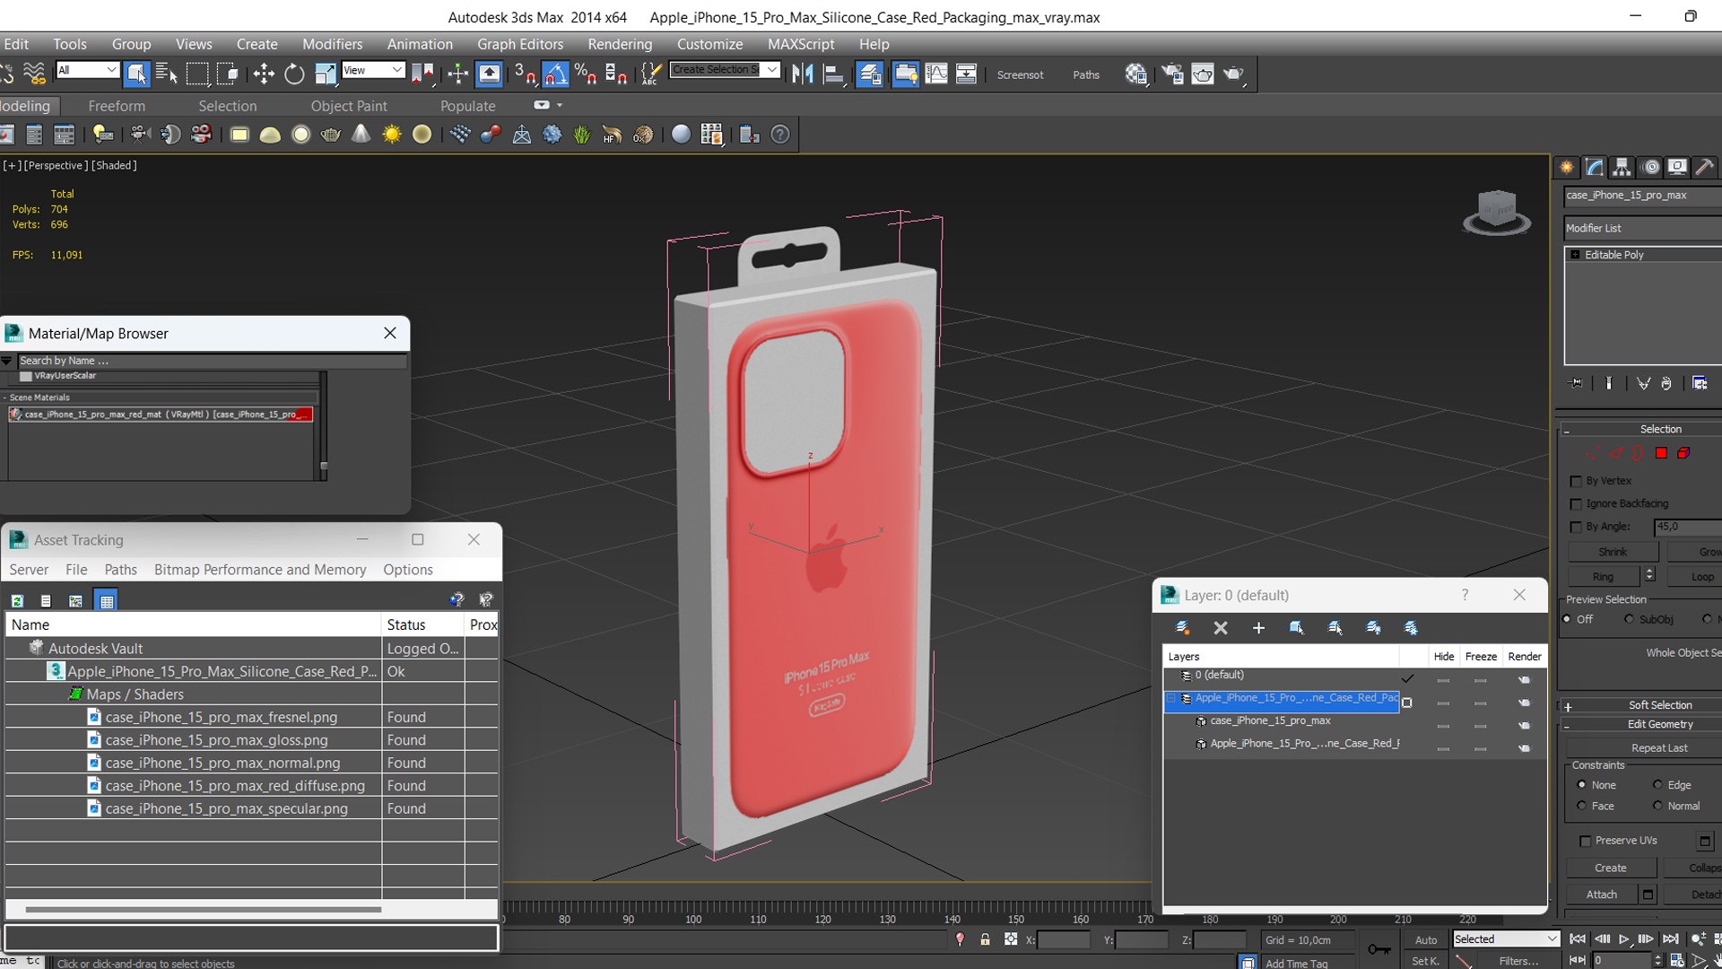Select the Edge constraint radio button
This screenshot has width=1722, height=969.
coord(1657,785)
